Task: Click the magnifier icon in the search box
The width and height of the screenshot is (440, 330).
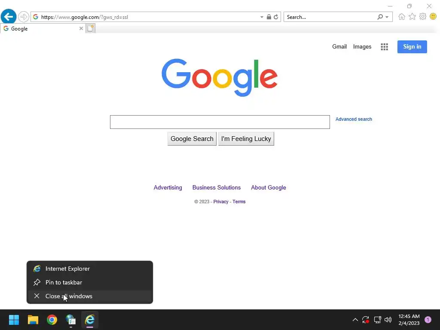Action: click(x=380, y=17)
